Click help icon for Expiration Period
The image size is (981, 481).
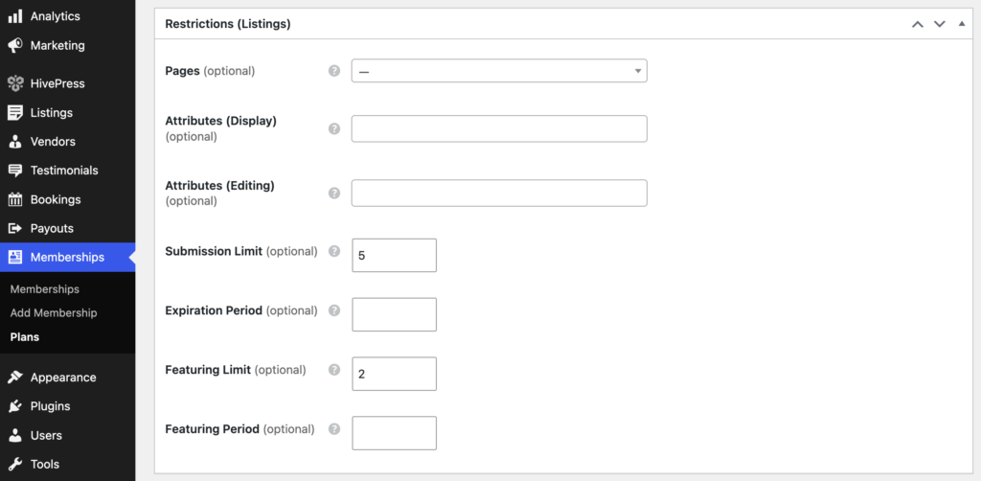(334, 310)
